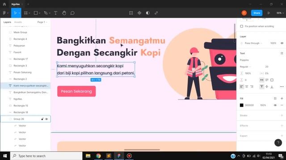Open text styles four-dots icon
The width and height of the screenshot is (286, 160).
pos(282,53)
